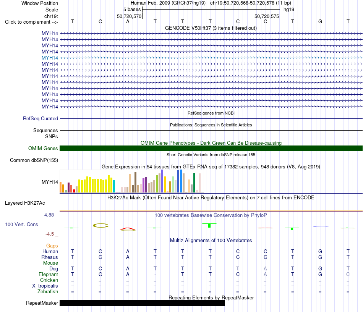Screen dimensions: 363x312
Task: Click the 'chr19:' ruler label
Action: click(51, 16)
